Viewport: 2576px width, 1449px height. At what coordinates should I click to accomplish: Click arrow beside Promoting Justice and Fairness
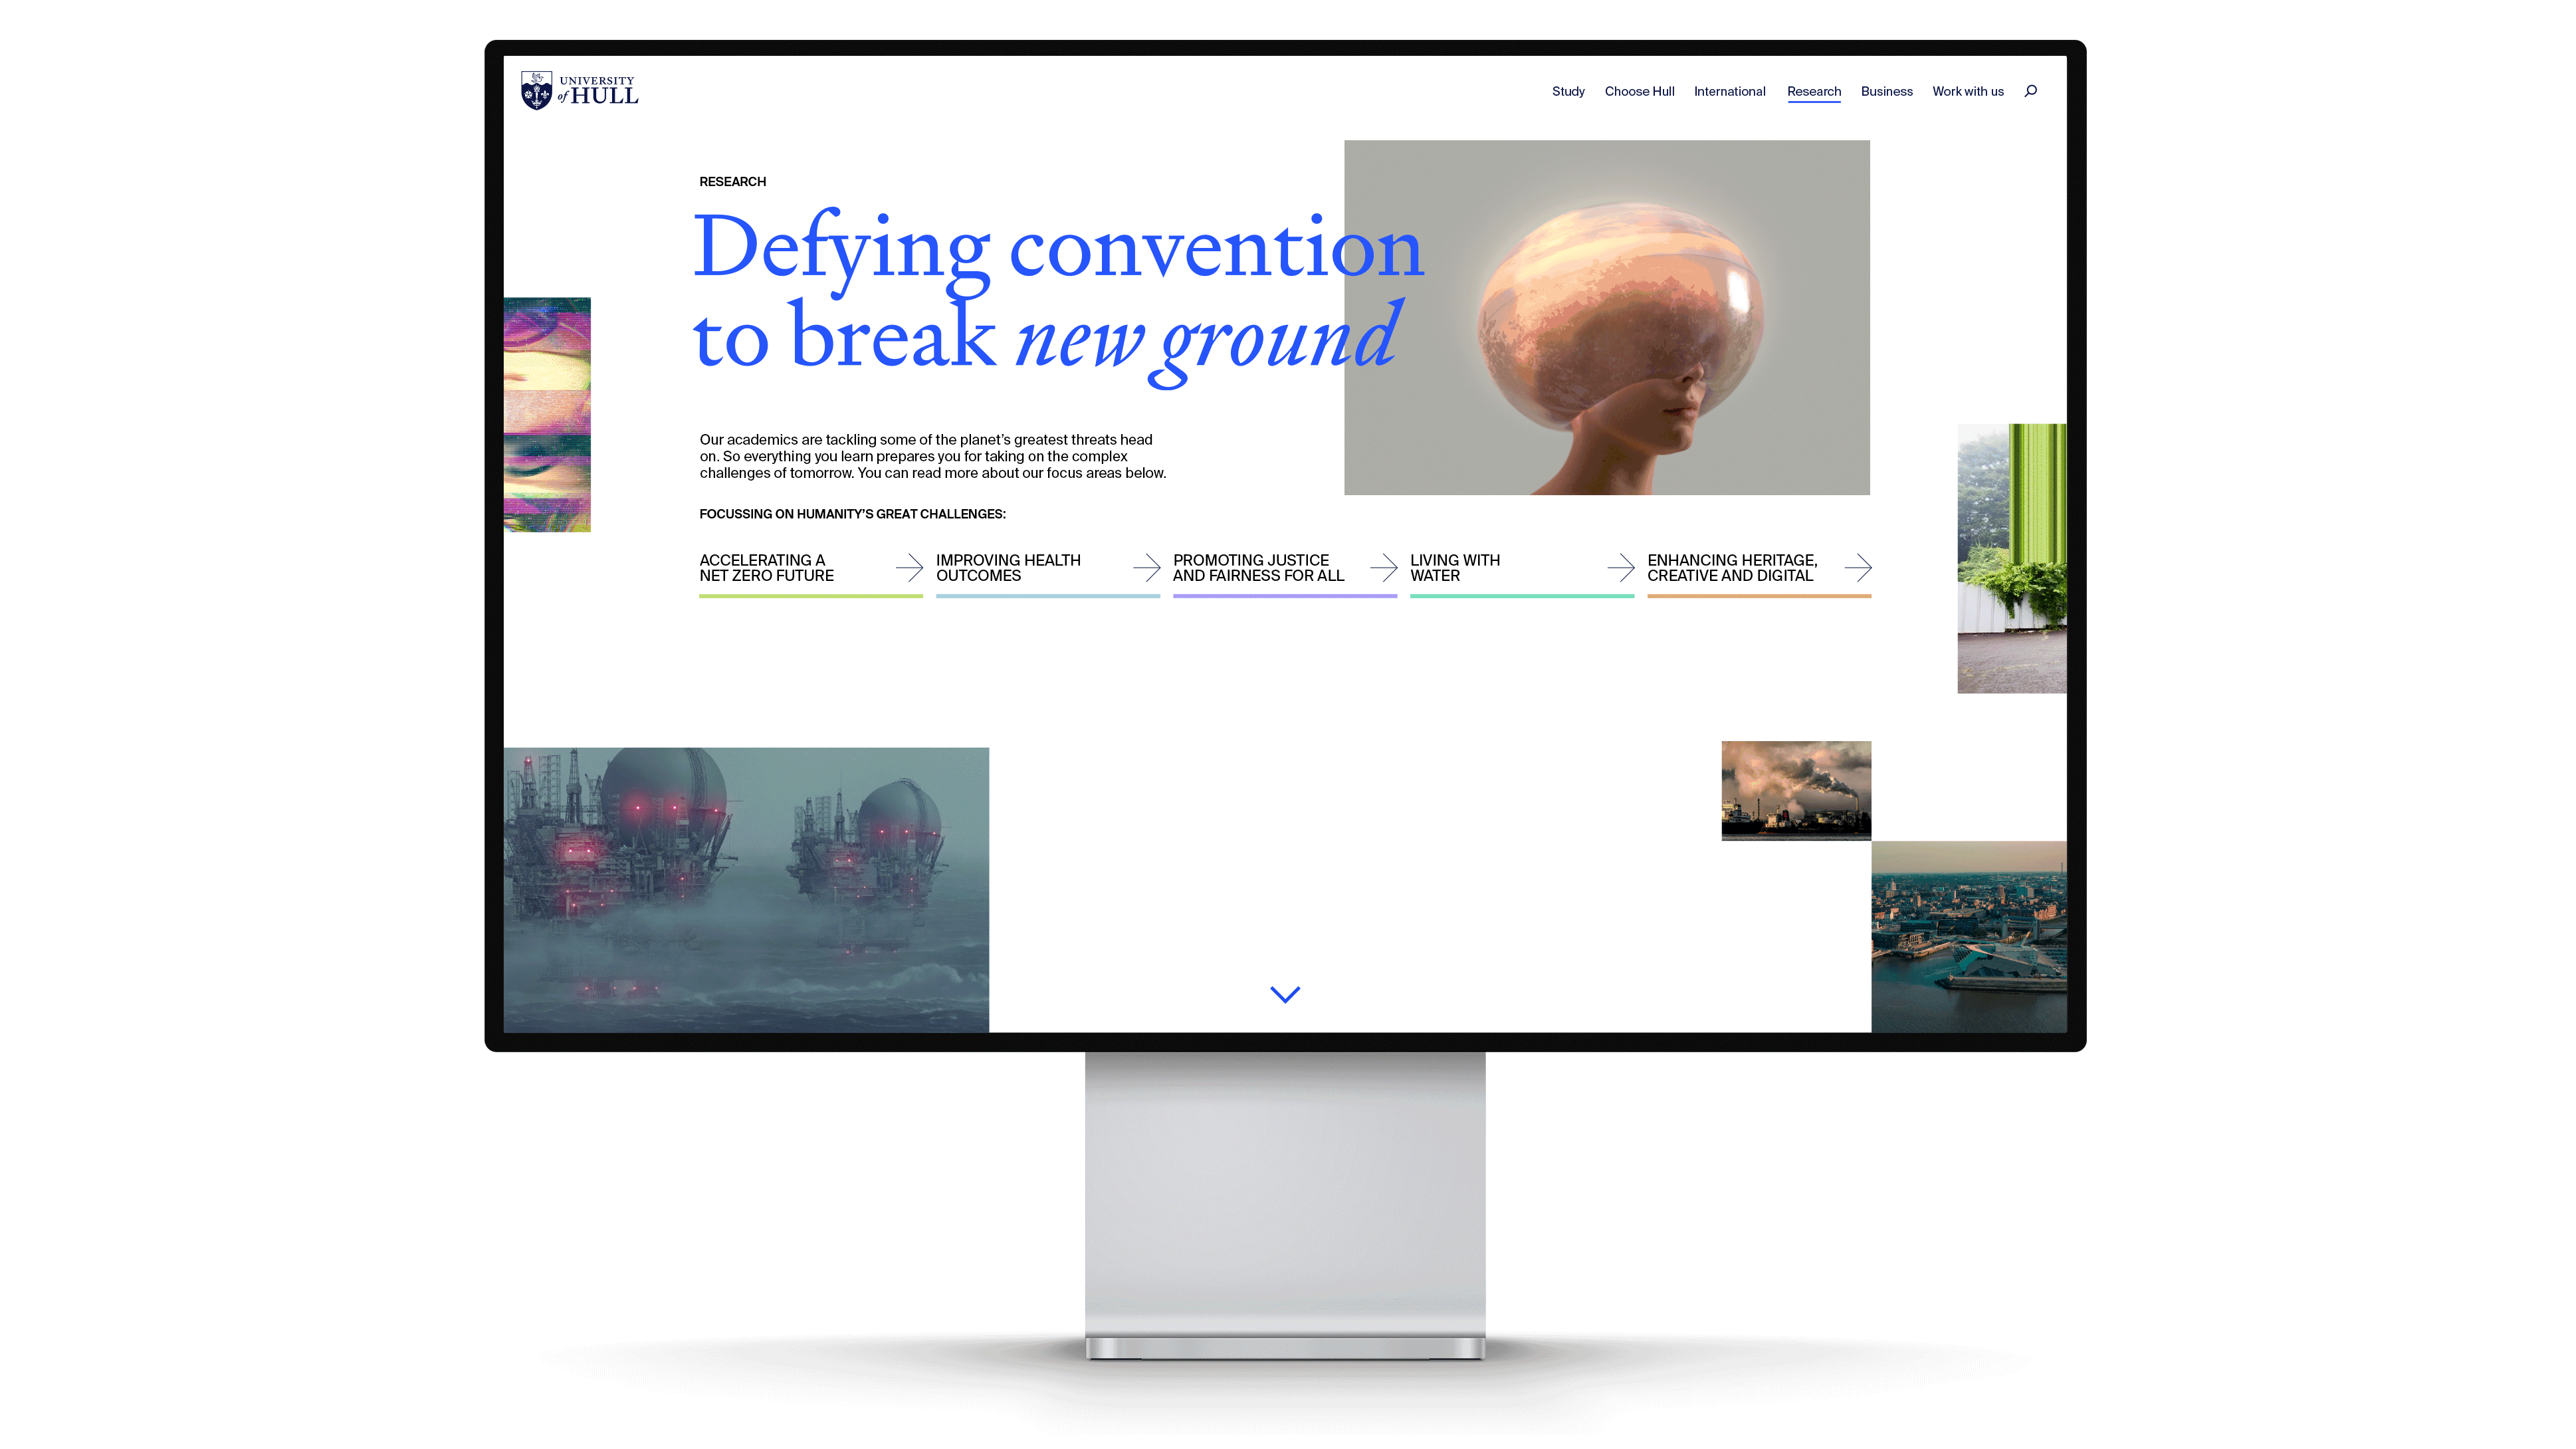point(1383,568)
